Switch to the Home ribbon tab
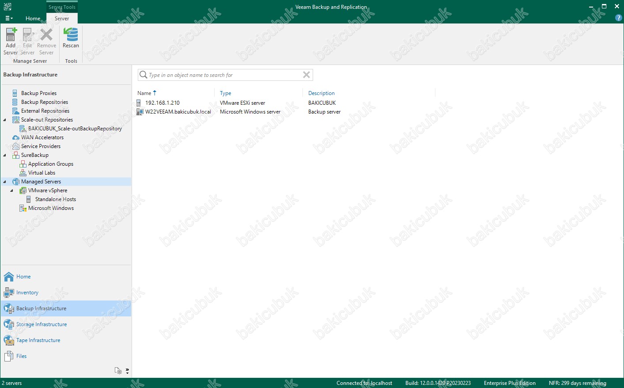The height and width of the screenshot is (388, 624). 33,19
